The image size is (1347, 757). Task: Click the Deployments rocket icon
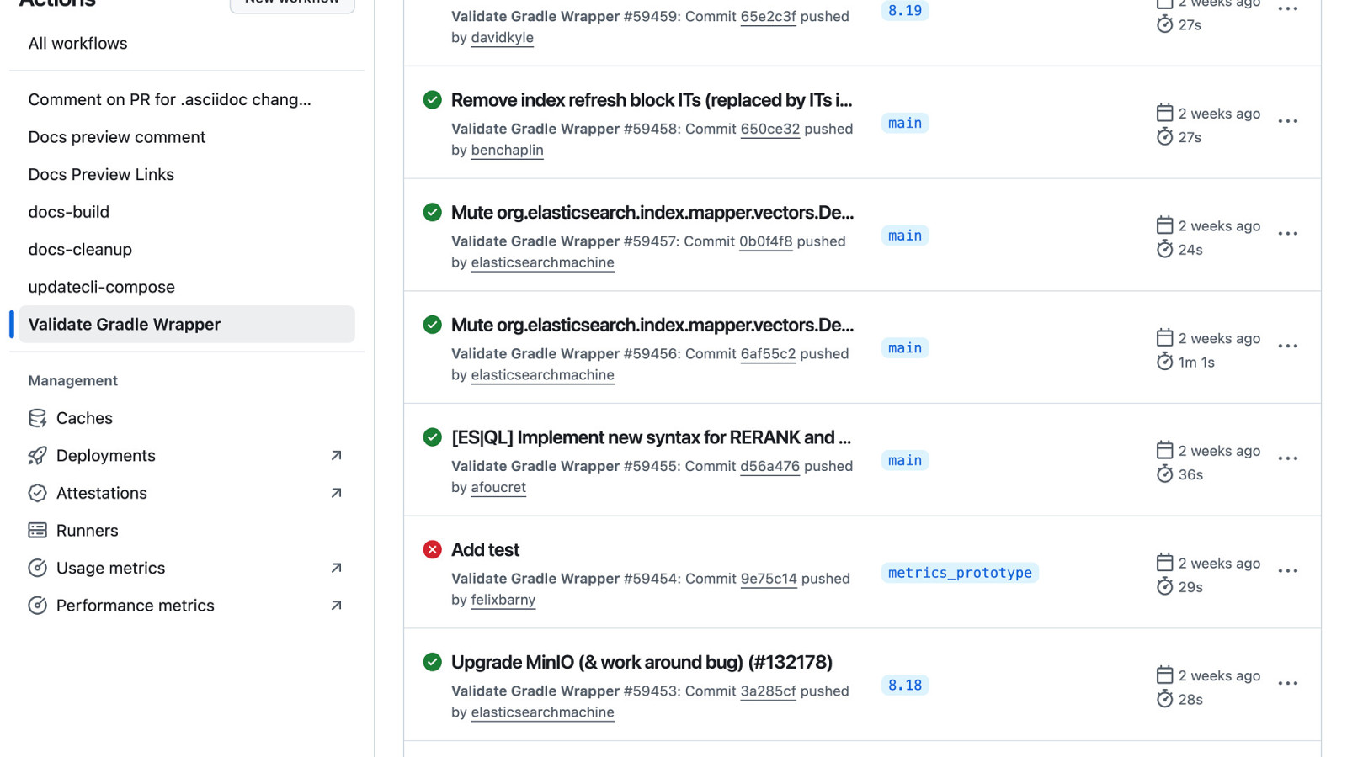[37, 456]
